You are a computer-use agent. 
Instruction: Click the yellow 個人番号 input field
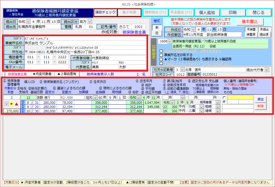(240, 98)
